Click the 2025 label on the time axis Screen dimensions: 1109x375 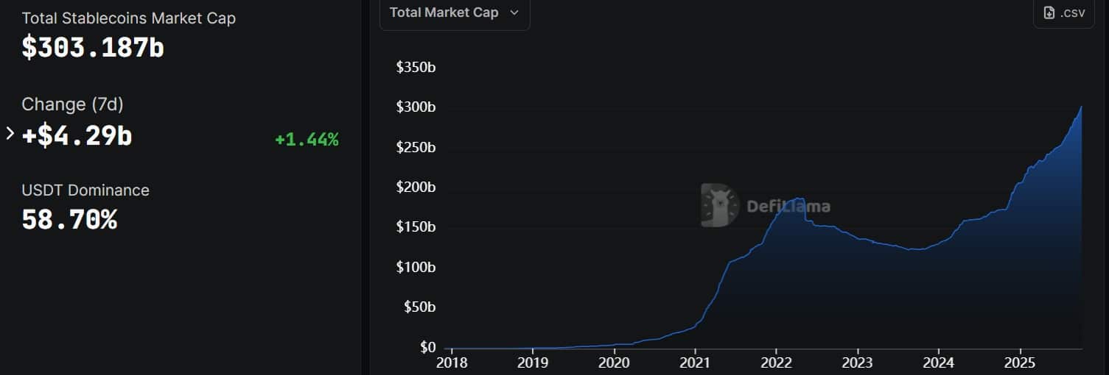coord(1019,362)
